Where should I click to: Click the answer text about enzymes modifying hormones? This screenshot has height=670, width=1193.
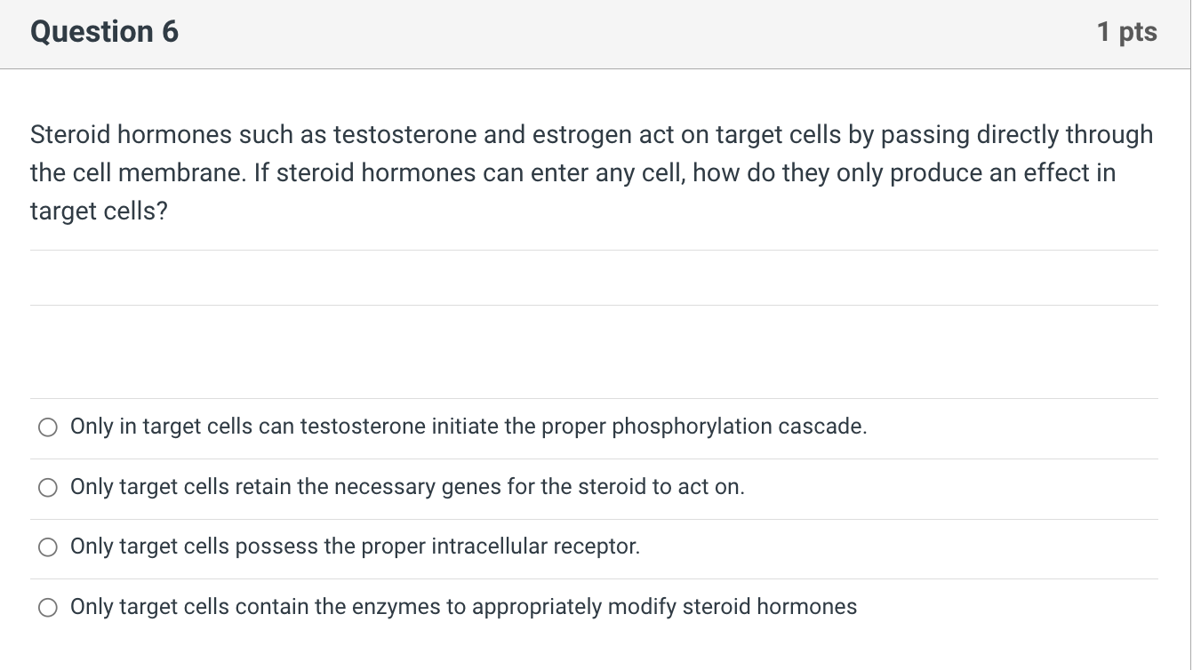click(x=463, y=607)
